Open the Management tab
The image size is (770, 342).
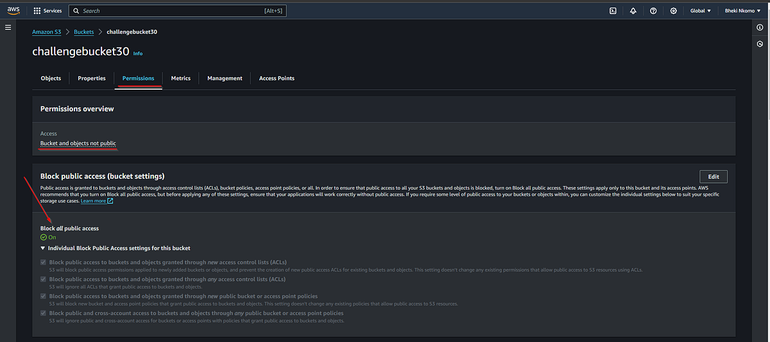pyautogui.click(x=225, y=78)
